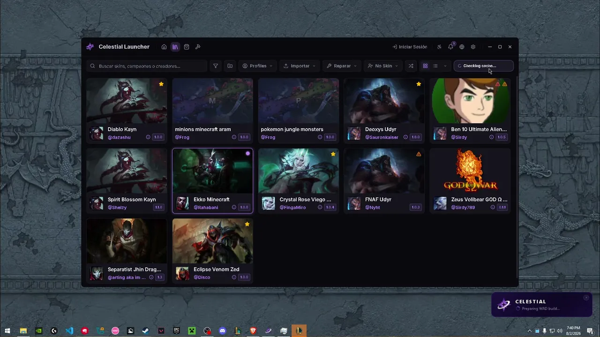Image resolution: width=600 pixels, height=337 pixels.
Task: Click info icon on Ekko Minecraft
Action: coord(234,207)
